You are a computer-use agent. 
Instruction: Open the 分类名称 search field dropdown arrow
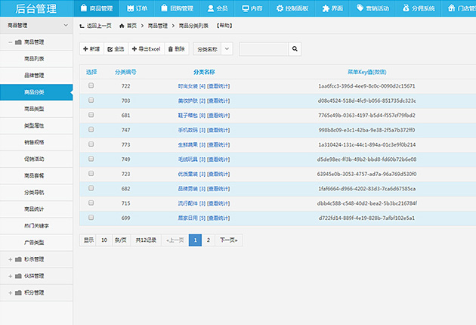click(227, 48)
